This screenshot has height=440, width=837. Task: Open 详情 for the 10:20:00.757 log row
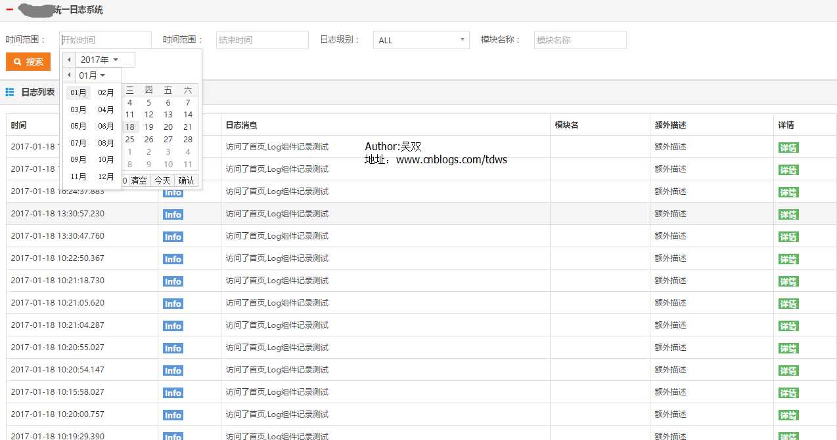pos(788,415)
